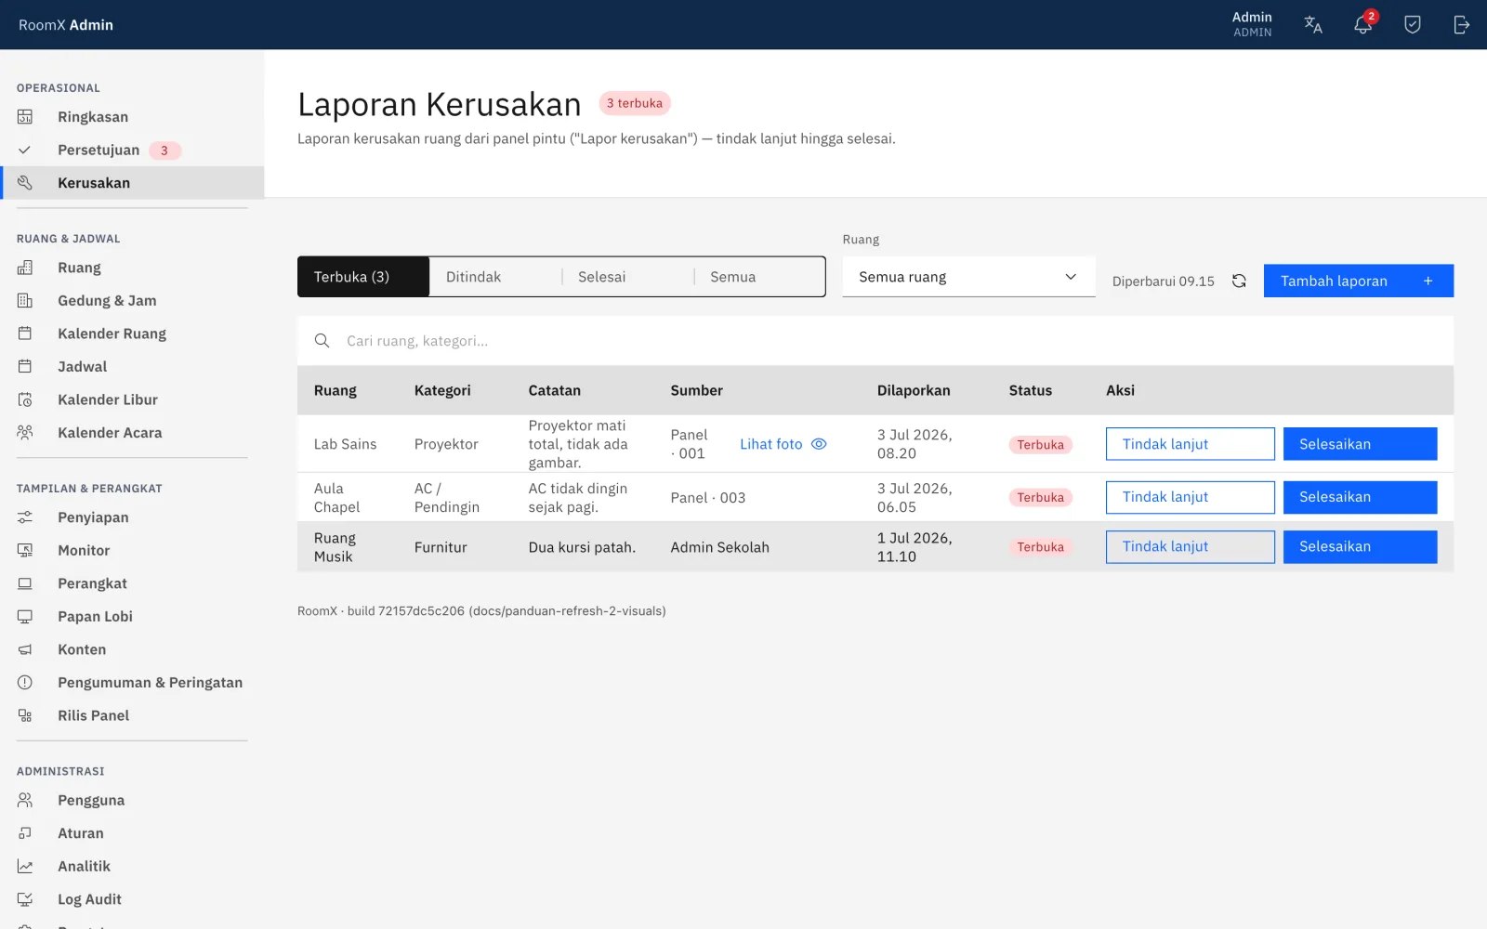
Task: Click the shield security icon in header
Action: tap(1413, 25)
